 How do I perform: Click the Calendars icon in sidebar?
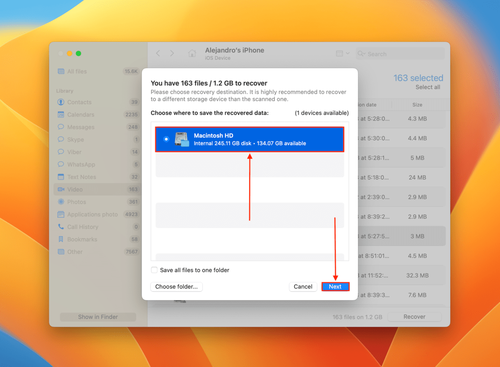tap(61, 114)
